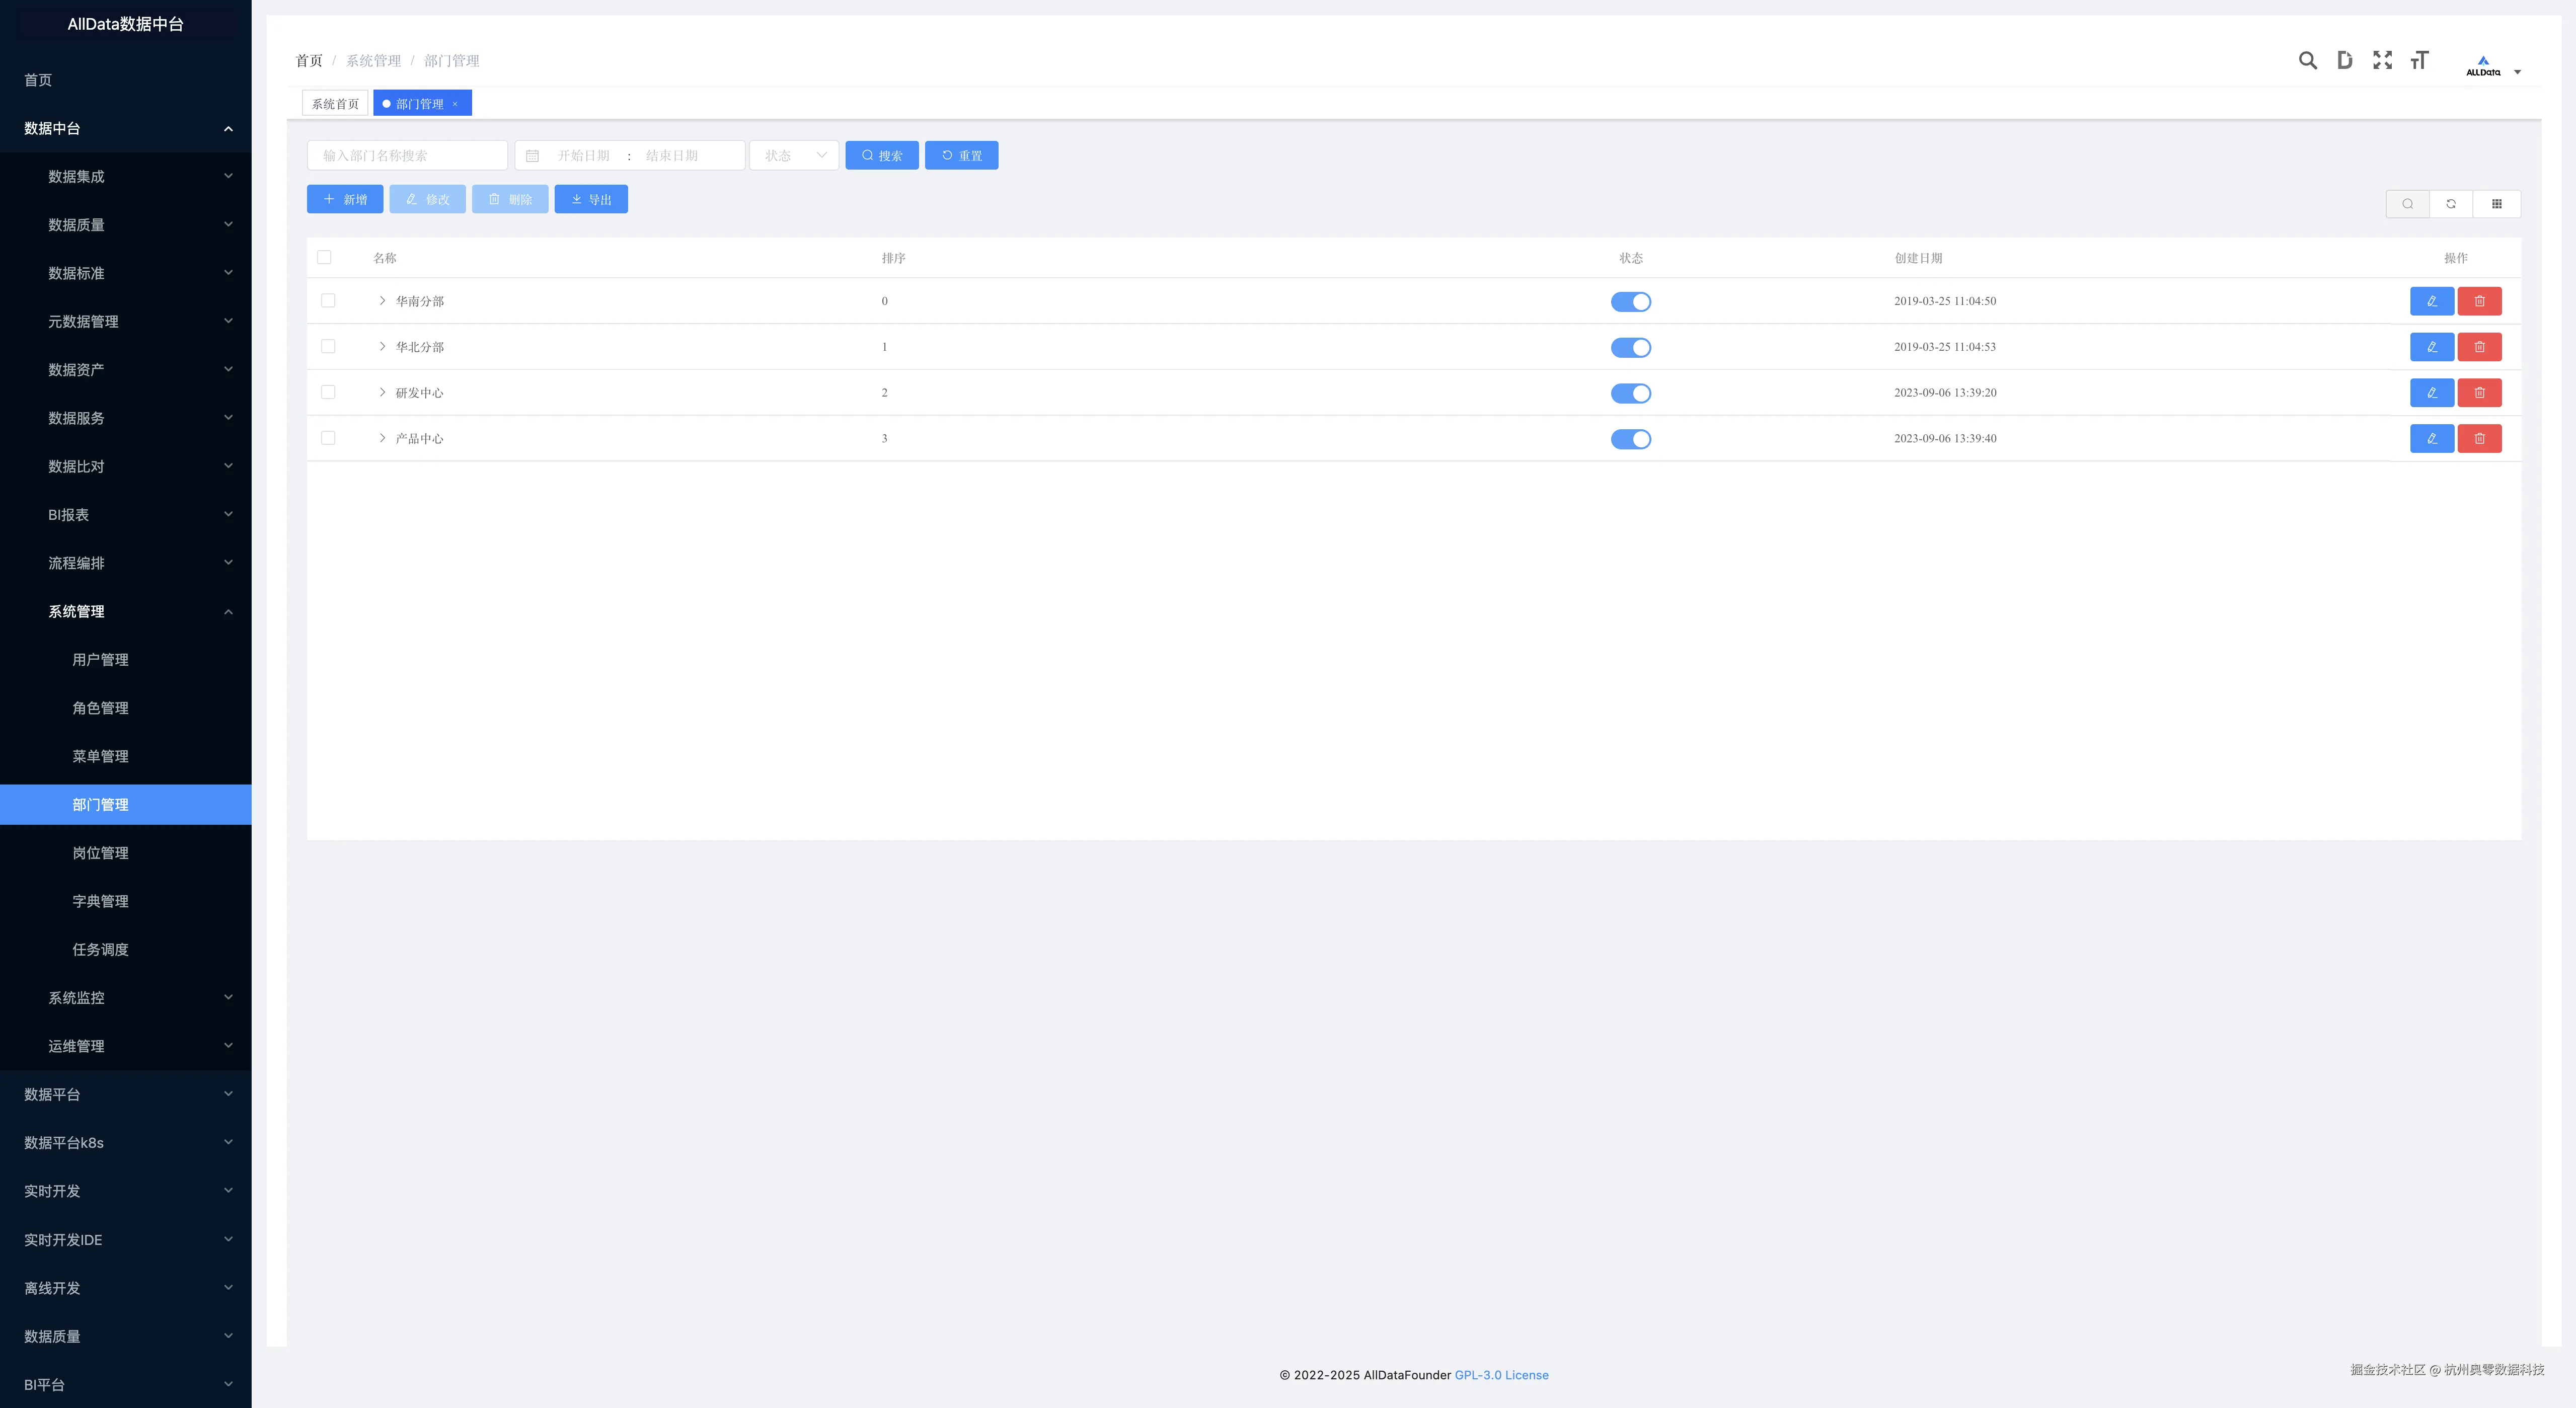The image size is (2576, 1408).
Task: Toggle status switch for 华北分部
Action: click(1630, 348)
